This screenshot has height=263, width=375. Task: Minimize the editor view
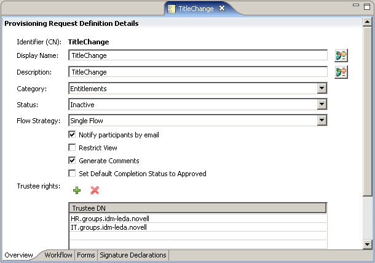click(x=356, y=5)
